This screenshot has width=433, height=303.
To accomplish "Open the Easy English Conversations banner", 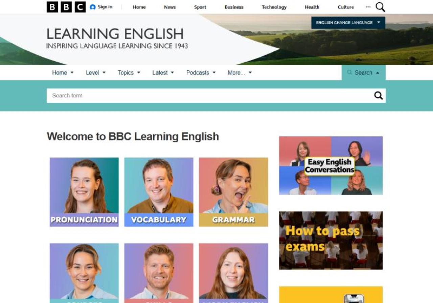I will coord(331,166).
